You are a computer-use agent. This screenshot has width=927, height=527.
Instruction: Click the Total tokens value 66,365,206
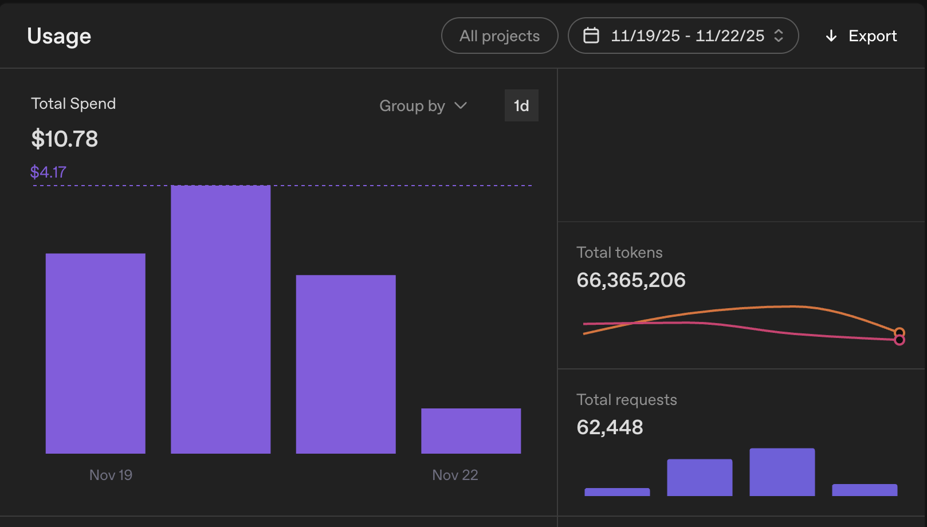click(x=630, y=280)
